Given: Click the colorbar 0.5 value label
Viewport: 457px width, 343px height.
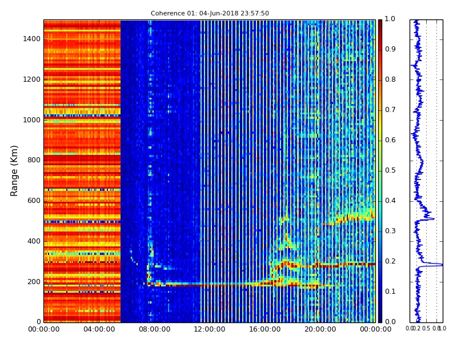Looking at the screenshot, I should click(x=390, y=170).
